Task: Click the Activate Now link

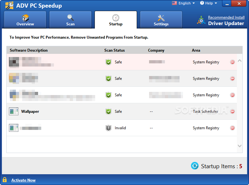Action: 23,180
